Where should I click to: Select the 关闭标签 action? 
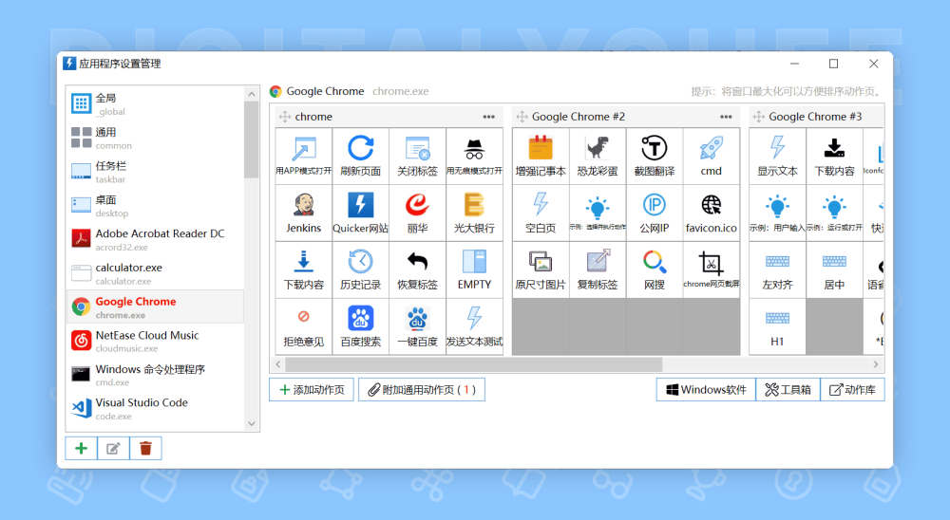pyautogui.click(x=417, y=157)
